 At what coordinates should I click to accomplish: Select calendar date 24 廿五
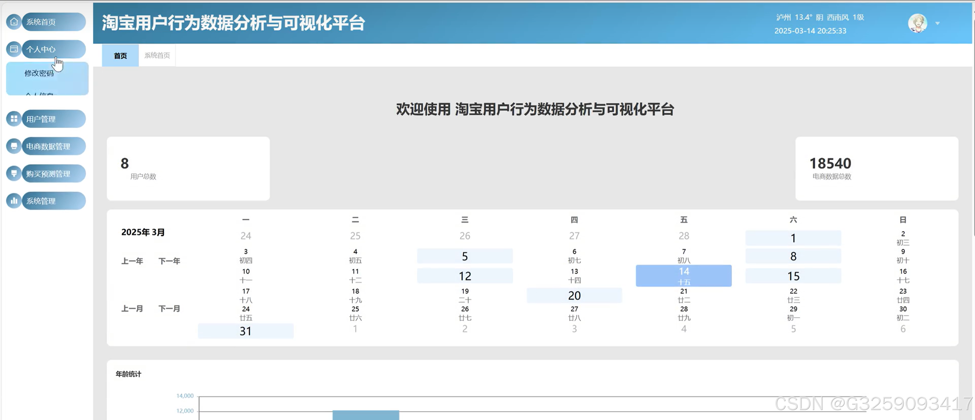246,314
